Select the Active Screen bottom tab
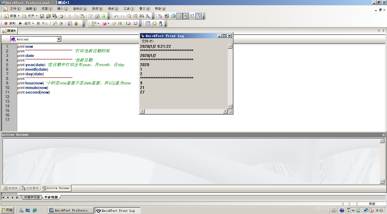Screen dimensions: 387x214 coord(56,188)
